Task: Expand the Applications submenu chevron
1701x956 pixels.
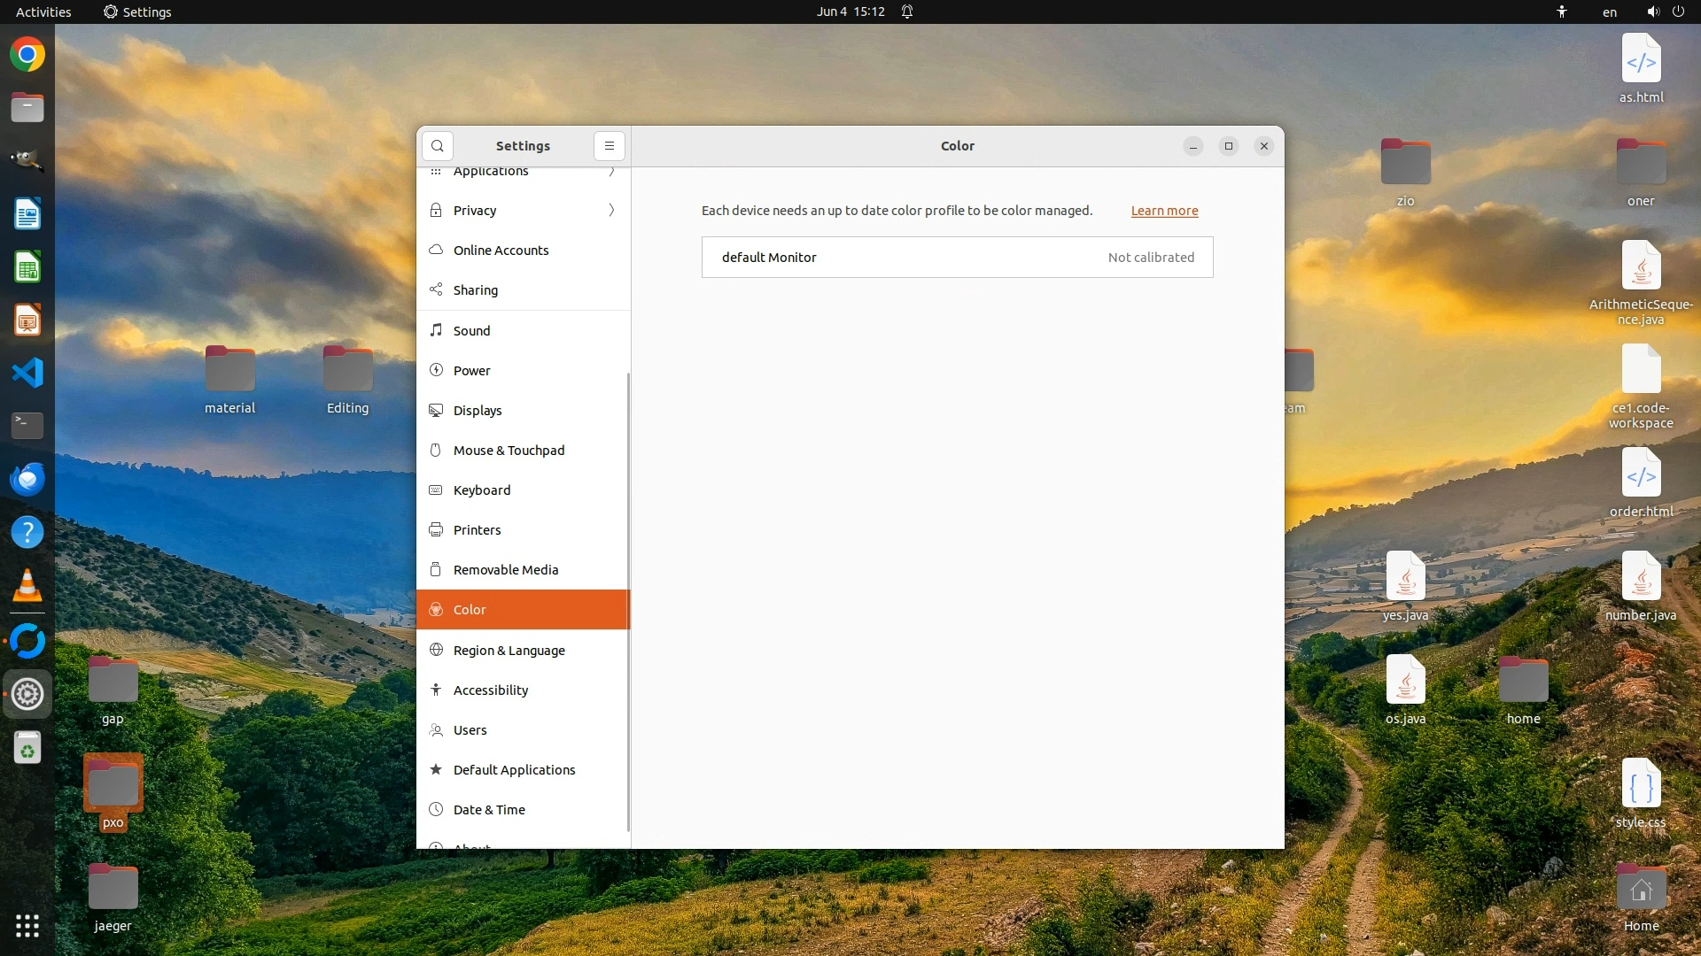Action: (x=611, y=172)
